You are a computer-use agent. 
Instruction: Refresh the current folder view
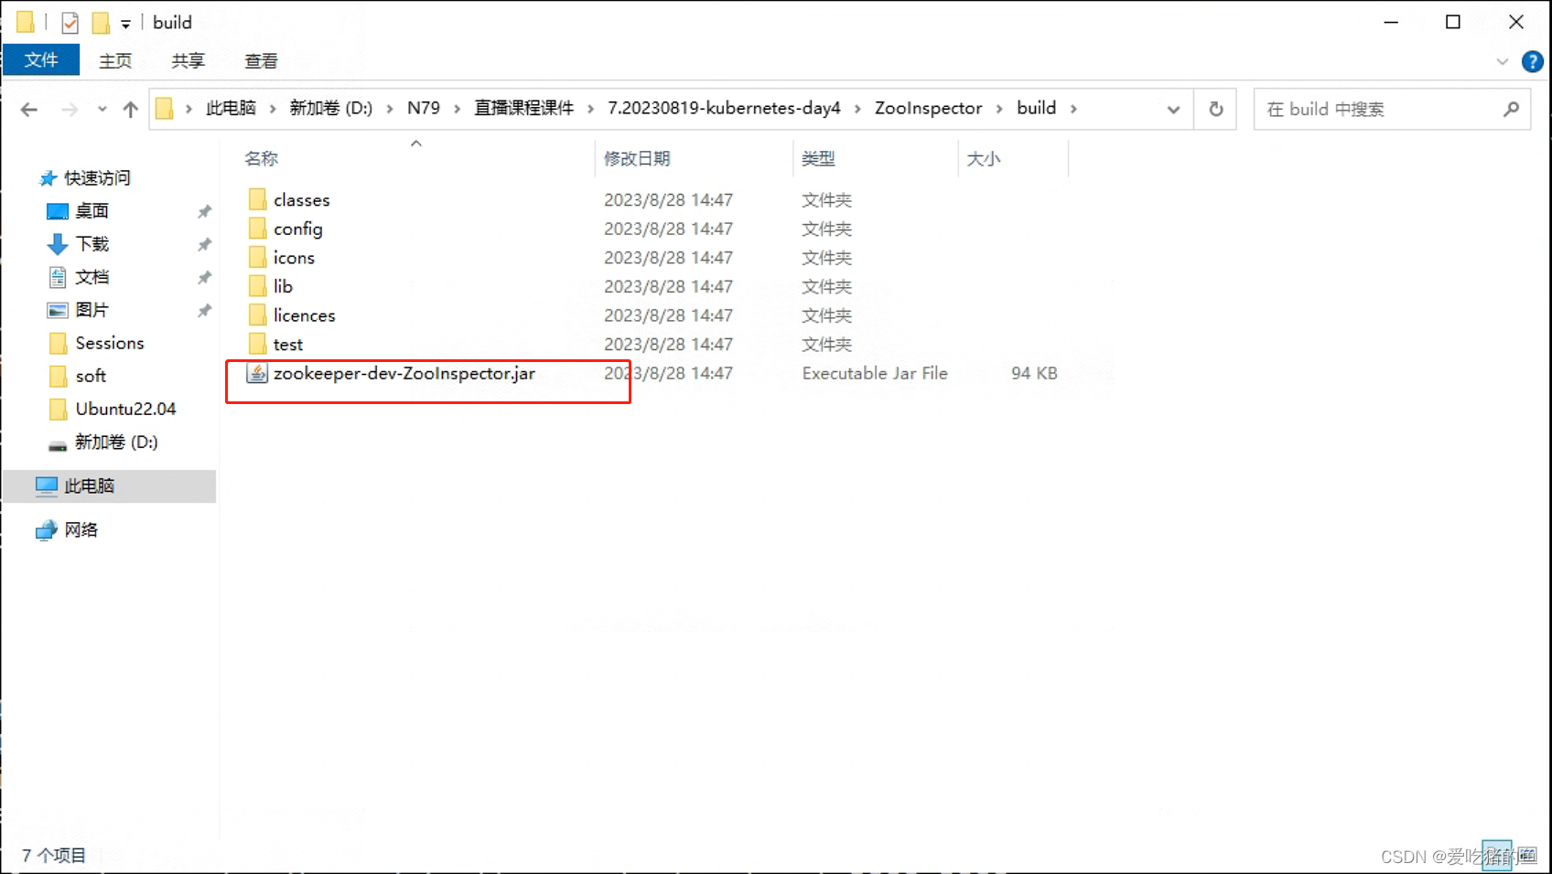point(1215,109)
